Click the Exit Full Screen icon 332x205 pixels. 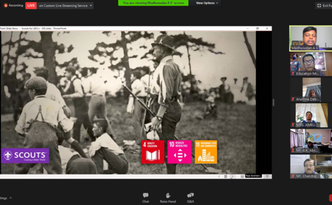pos(320,5)
